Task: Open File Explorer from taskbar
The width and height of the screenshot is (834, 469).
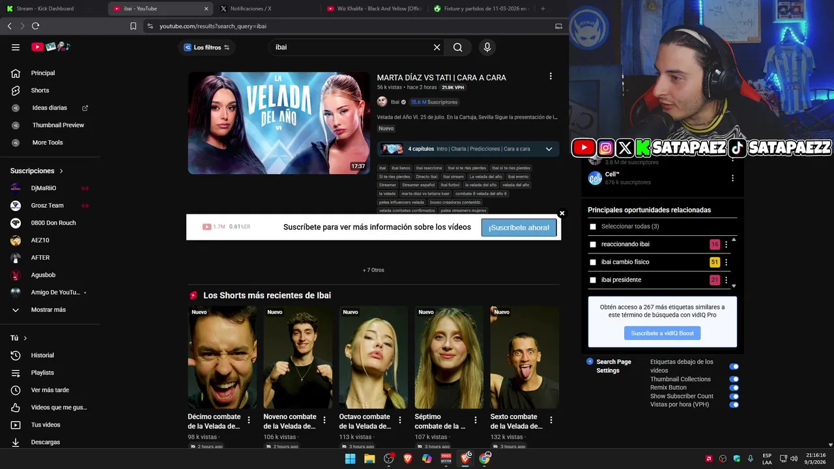Action: 369,459
